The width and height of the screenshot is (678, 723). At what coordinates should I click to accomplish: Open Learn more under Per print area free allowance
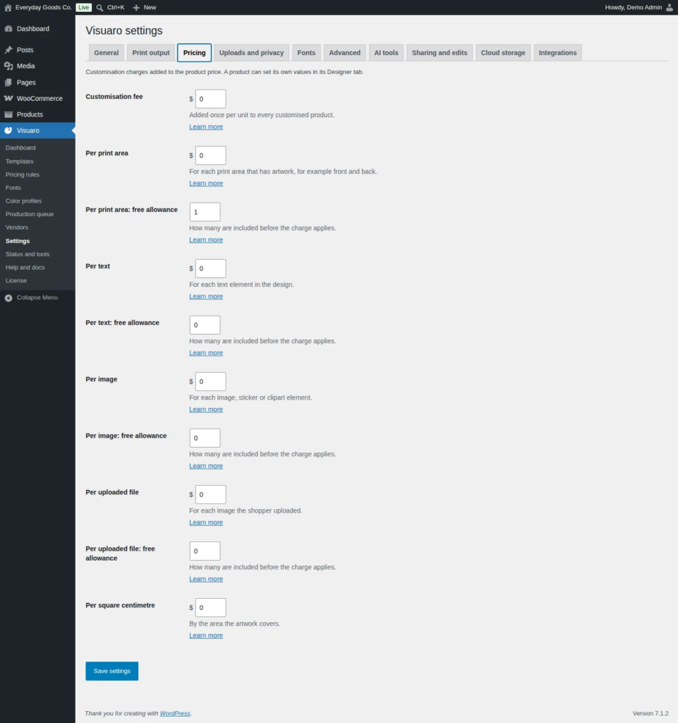click(206, 240)
